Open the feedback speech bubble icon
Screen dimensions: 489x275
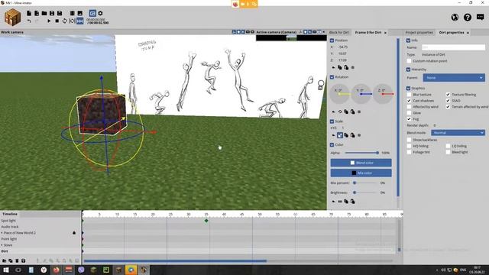pyautogui.click(x=481, y=17)
